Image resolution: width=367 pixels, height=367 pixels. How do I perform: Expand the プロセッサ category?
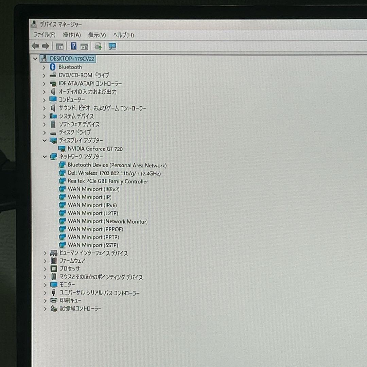(45, 268)
